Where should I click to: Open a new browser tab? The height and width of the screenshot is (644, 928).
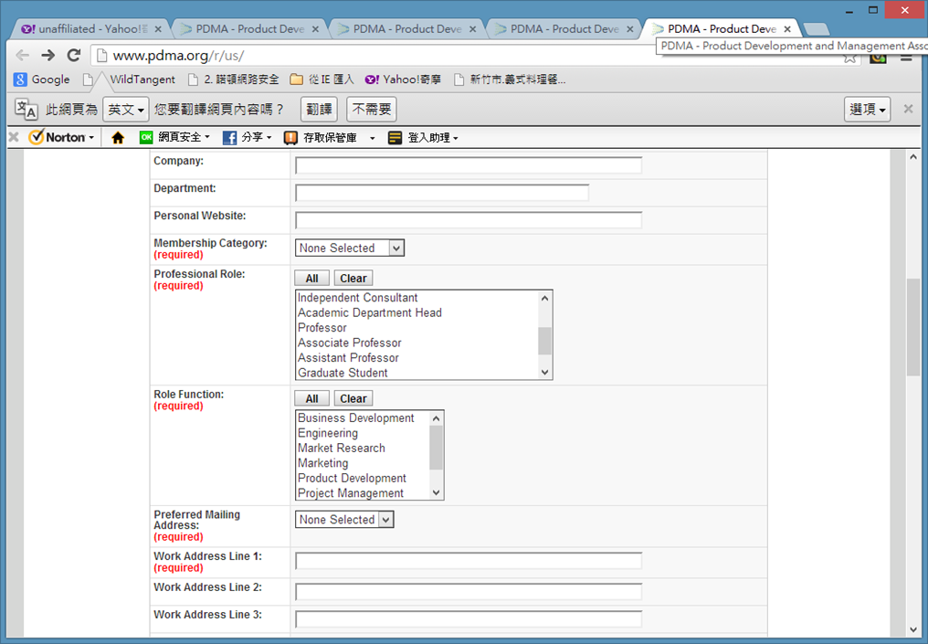tap(817, 29)
